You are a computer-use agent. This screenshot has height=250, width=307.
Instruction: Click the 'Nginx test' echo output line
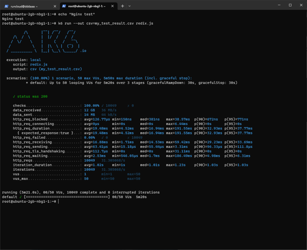point(13,19)
